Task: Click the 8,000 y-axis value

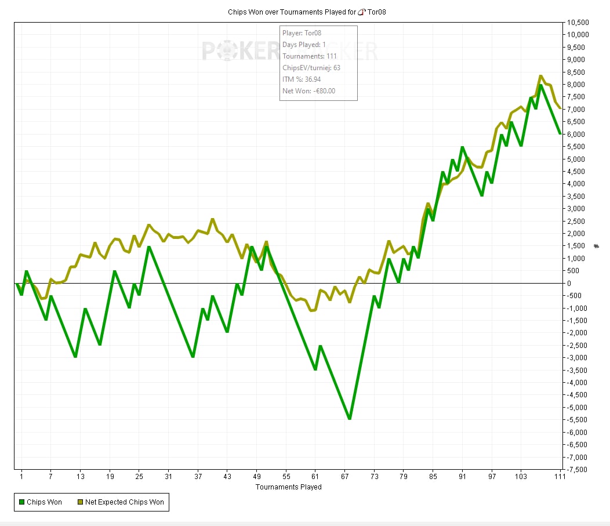Action: click(x=576, y=85)
